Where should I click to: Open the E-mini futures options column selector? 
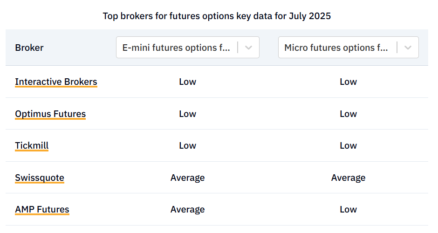coord(188,48)
